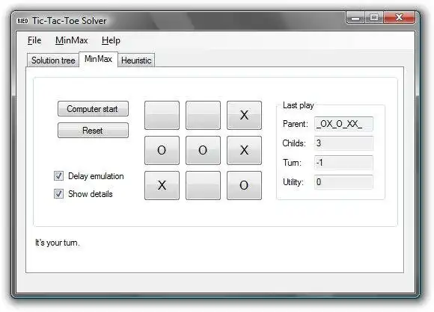The width and height of the screenshot is (434, 312).
Task: Click the middle-right X cell
Action: coord(244,150)
